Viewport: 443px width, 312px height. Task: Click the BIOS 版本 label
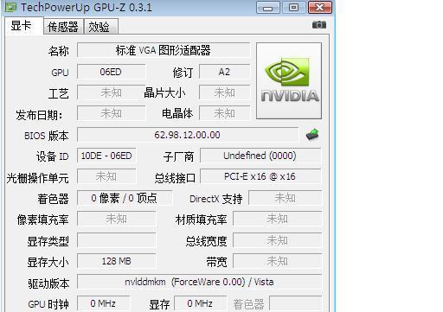(47, 136)
